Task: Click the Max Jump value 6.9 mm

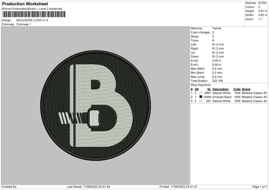Action: click(x=217, y=77)
